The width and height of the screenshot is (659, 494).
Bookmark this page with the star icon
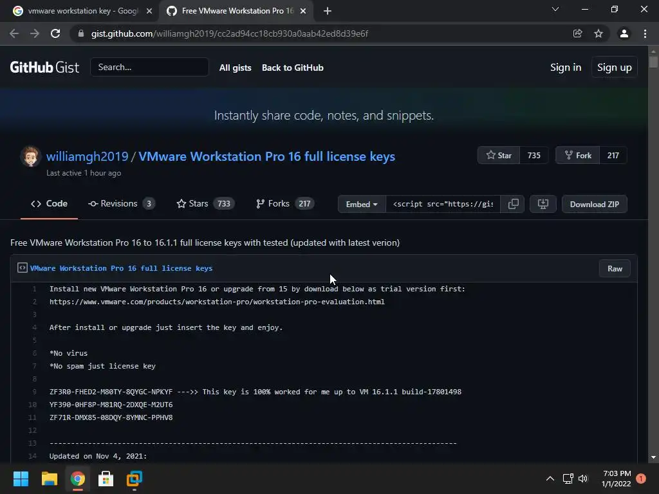(x=599, y=33)
